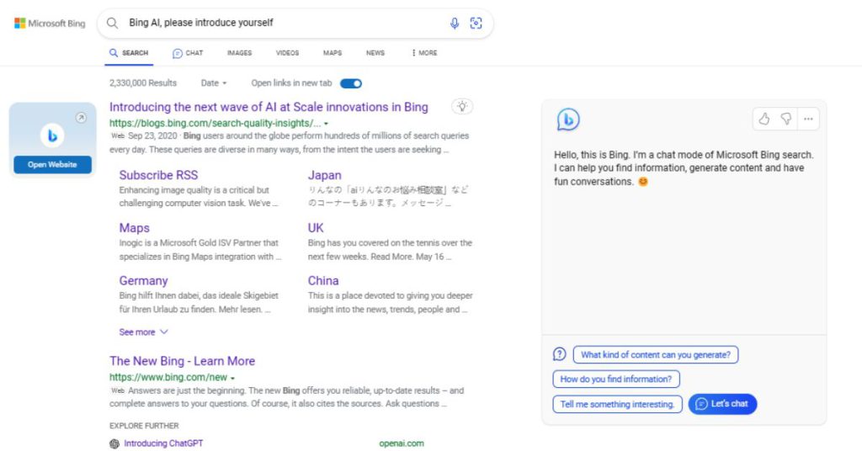Image resolution: width=862 pixels, height=451 pixels.
Task: Click the Bing logo in the Open Website card
Action: (52, 135)
